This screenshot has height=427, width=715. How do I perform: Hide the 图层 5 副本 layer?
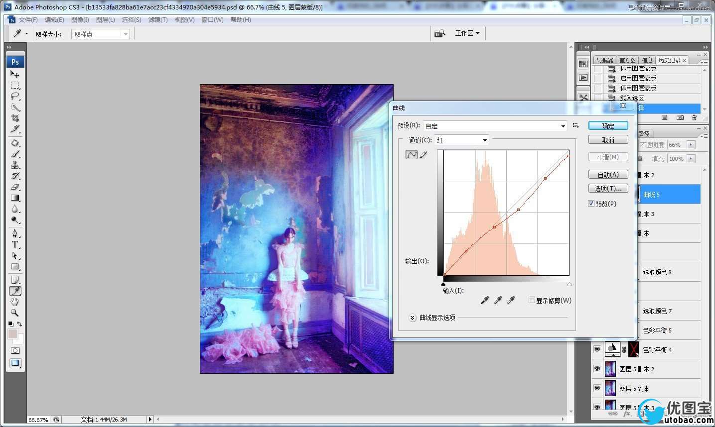(x=597, y=388)
